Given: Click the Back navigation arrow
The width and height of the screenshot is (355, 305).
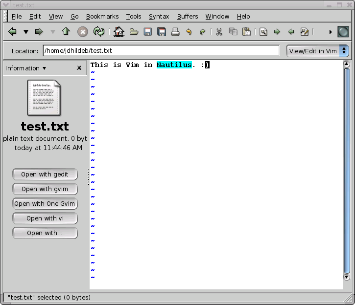Looking at the screenshot, I should (12, 31).
